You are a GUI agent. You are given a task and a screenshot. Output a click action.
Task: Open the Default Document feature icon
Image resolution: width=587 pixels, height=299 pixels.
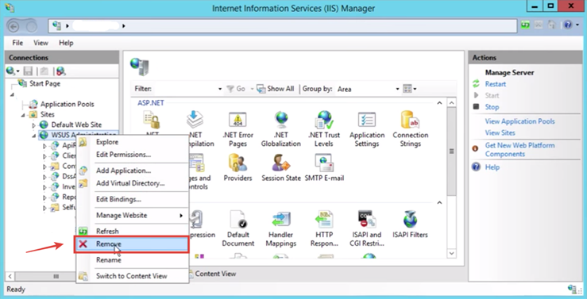pyautogui.click(x=238, y=220)
